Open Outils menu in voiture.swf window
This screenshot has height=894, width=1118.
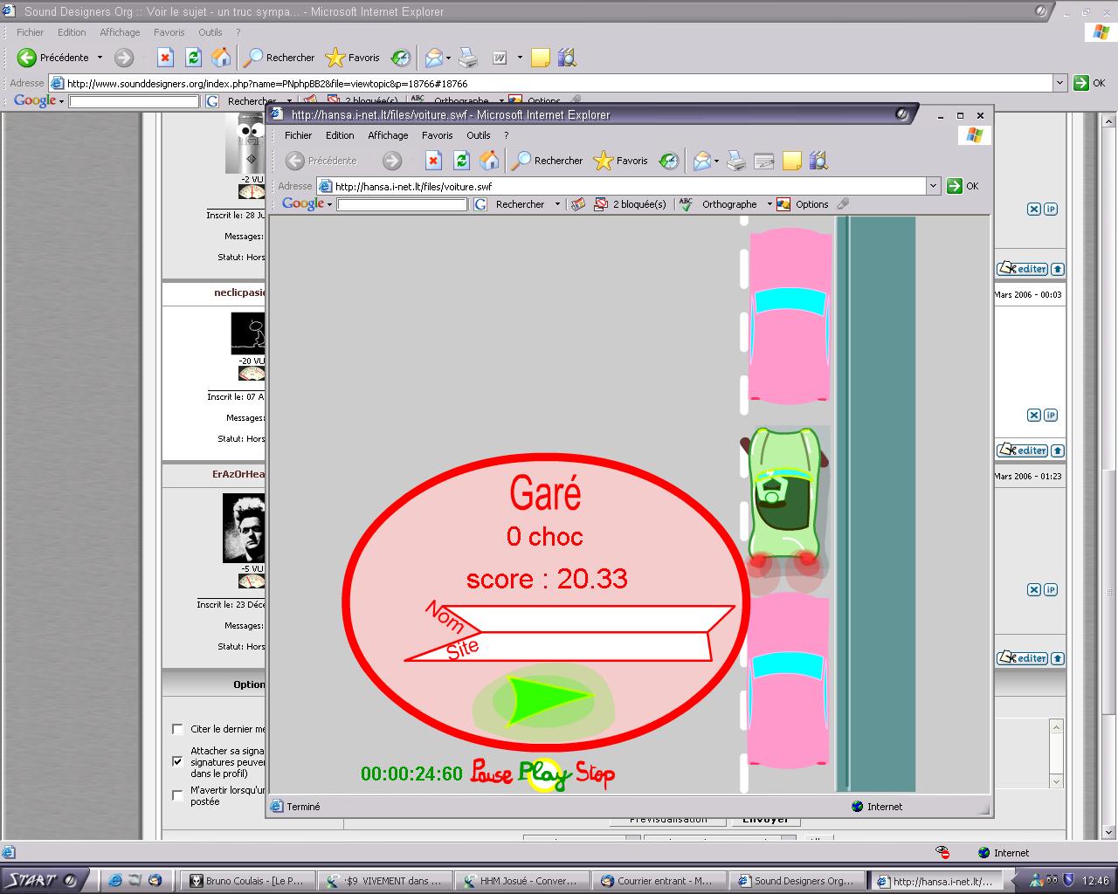478,135
